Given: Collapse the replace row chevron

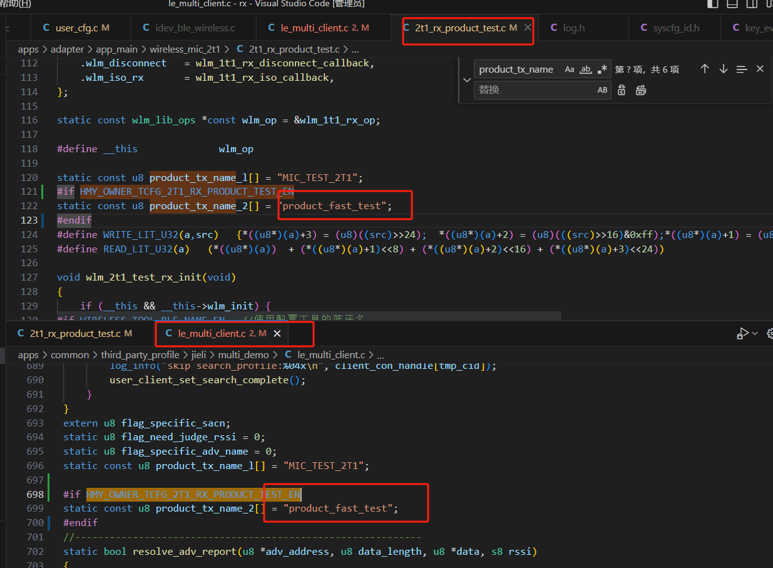Looking at the screenshot, I should click(466, 80).
